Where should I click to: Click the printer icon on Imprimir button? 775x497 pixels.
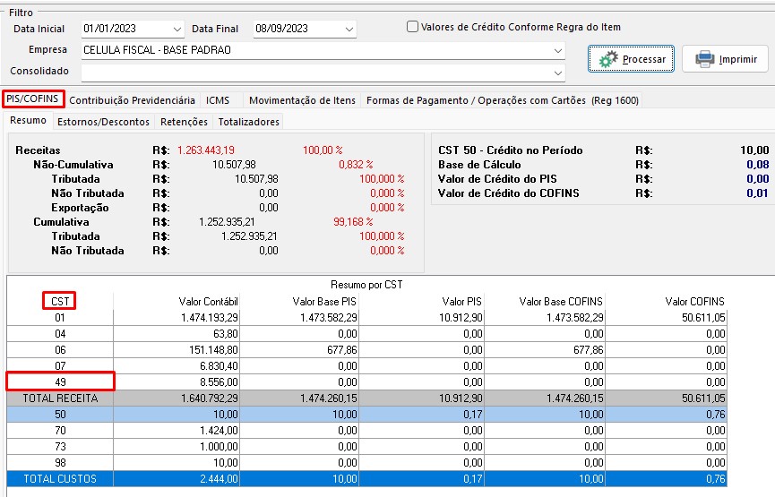point(705,59)
